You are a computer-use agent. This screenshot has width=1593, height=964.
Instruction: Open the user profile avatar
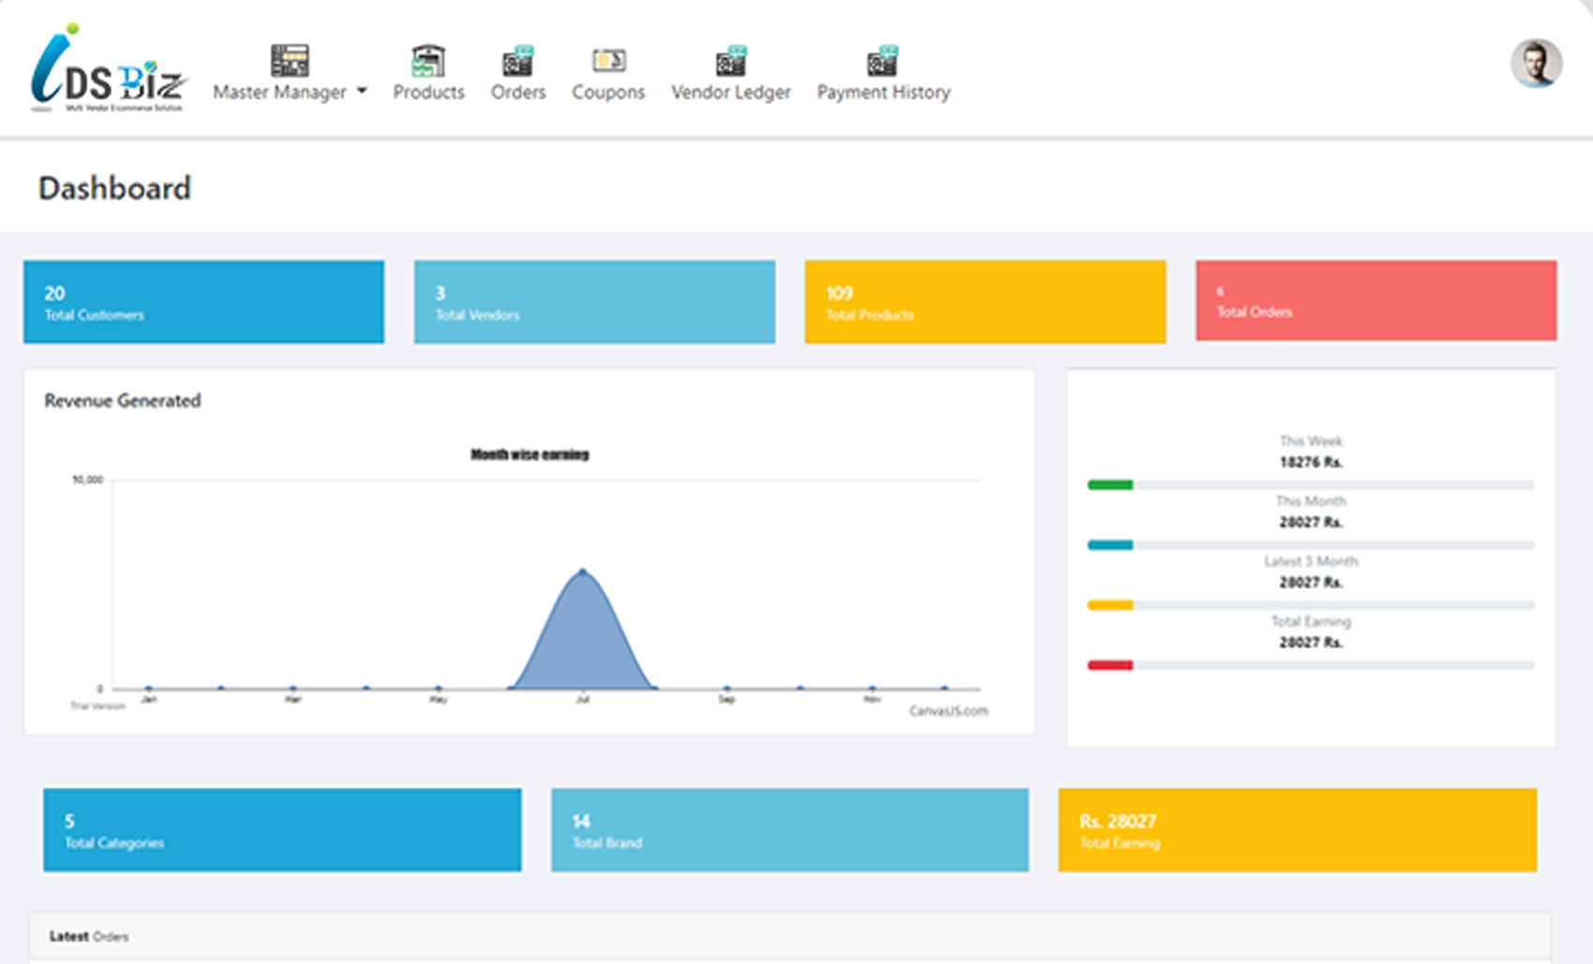[1535, 64]
